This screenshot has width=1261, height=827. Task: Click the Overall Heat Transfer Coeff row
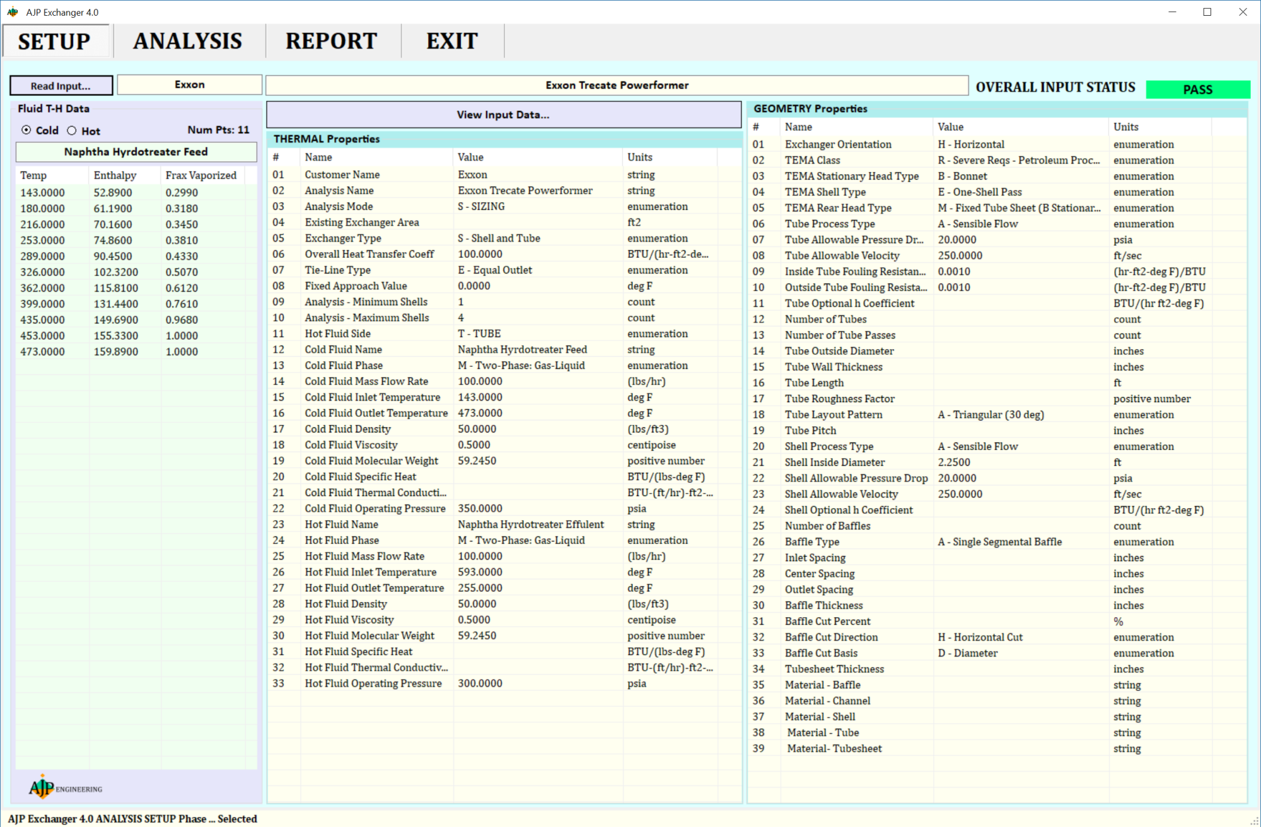click(x=504, y=254)
